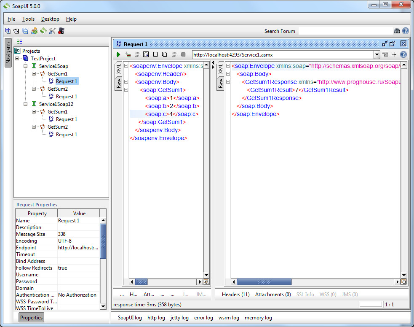Add this request to a TestCase

click(128, 54)
